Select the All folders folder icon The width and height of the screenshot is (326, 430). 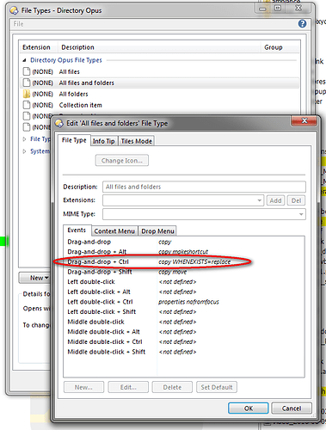coord(27,94)
